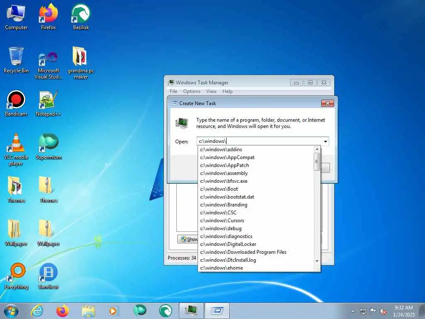Open the Help menu in Task Manager
This screenshot has width=425, height=319.
227,91
